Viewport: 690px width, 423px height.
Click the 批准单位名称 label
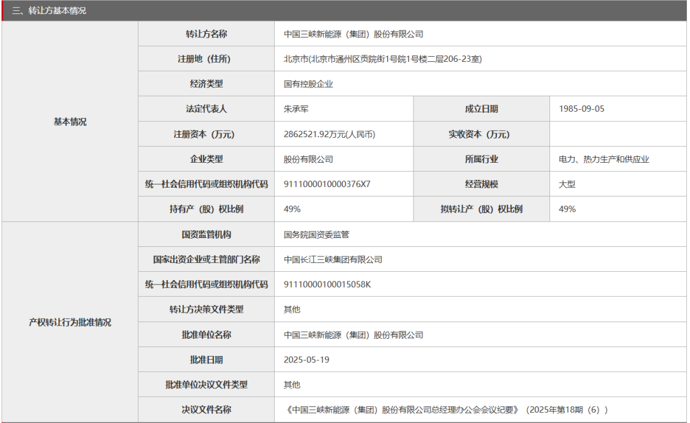click(206, 335)
